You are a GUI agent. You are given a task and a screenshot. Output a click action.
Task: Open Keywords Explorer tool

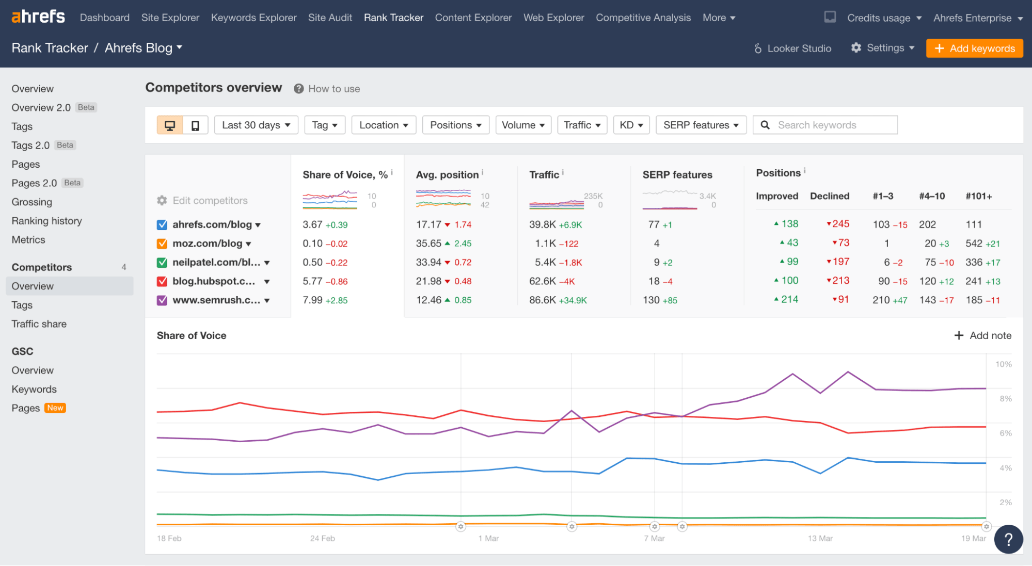click(x=252, y=17)
